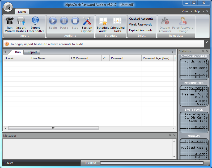Screen dimensions: 212x168
Task: Open the View dropdown menu
Action: pos(185,11)
